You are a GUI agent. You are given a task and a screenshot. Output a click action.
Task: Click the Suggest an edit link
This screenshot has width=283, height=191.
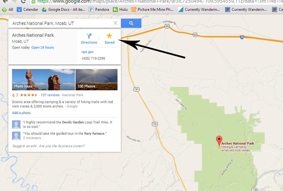point(24,146)
